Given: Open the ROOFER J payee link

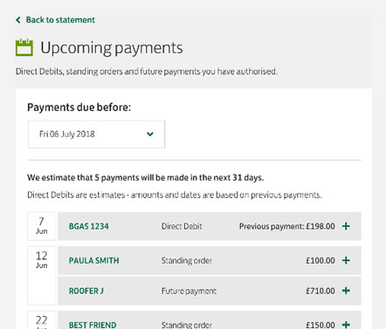Looking at the screenshot, I should [86, 291].
